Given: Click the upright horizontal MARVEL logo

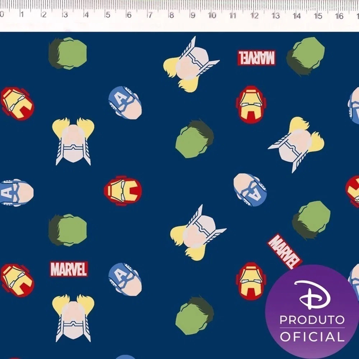Looking at the screenshot, I should 69,269.
